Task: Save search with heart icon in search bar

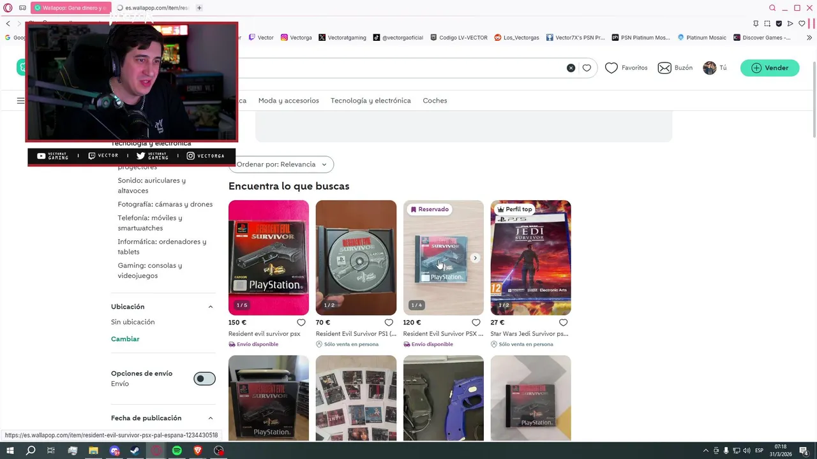Action: [587, 68]
